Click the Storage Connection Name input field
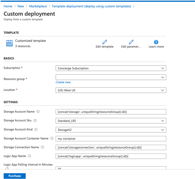Image resolution: width=195 pixels, height=179 pixels. 111,147
